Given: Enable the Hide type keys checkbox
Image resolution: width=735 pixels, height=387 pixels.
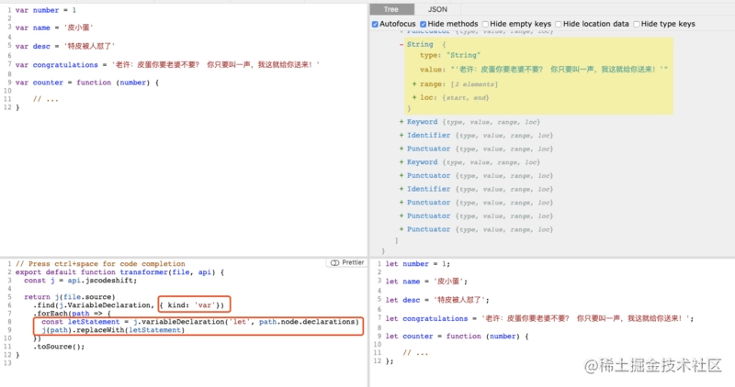Looking at the screenshot, I should point(637,24).
